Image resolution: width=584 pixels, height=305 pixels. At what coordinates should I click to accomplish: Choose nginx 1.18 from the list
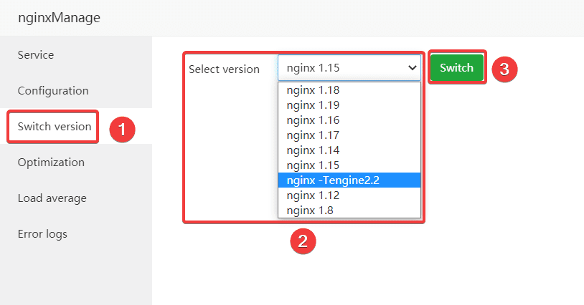coord(313,90)
